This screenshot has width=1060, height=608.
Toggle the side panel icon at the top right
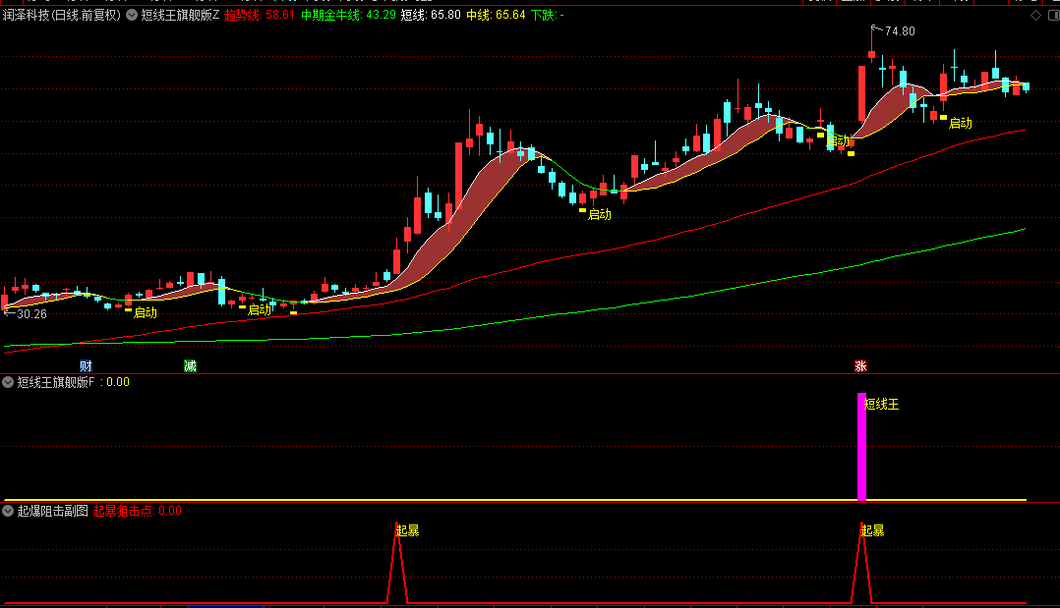tap(1053, 15)
